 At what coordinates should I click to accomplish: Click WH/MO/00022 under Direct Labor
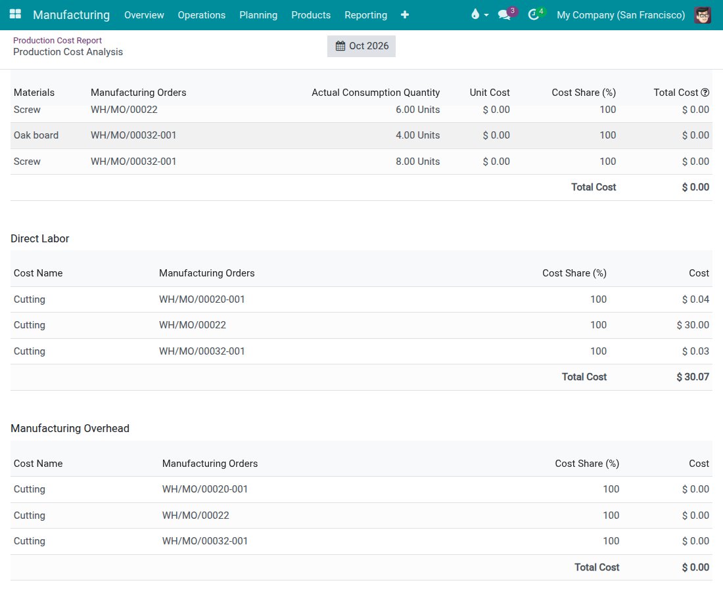point(193,325)
